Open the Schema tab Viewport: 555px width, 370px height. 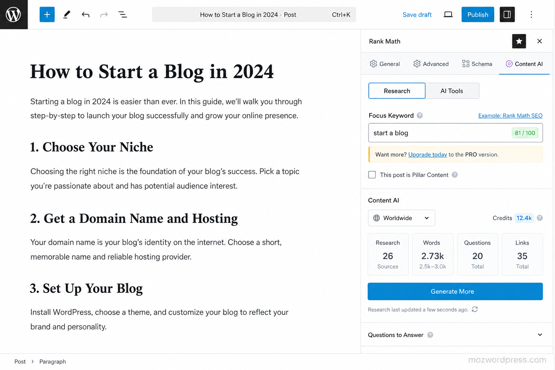click(477, 64)
